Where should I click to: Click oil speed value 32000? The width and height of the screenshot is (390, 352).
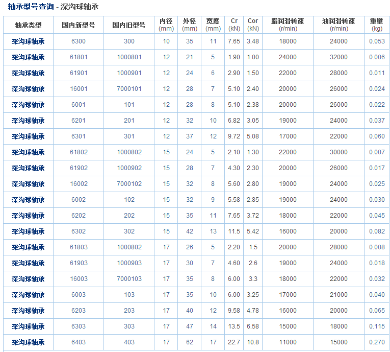tap(339, 57)
